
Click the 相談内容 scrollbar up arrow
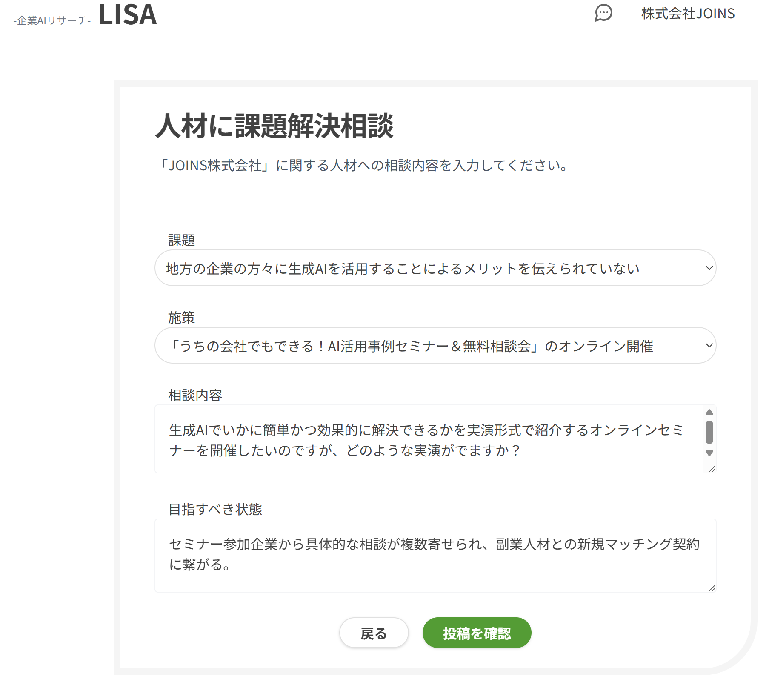pyautogui.click(x=709, y=412)
